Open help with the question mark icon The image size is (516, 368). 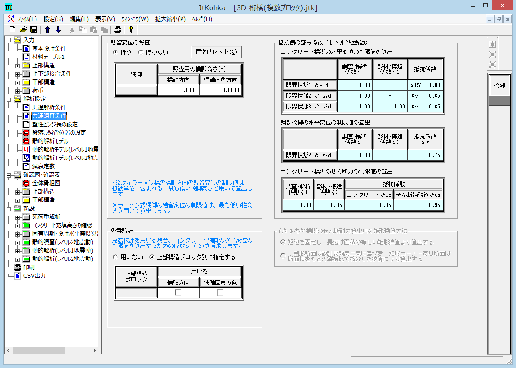(131, 29)
